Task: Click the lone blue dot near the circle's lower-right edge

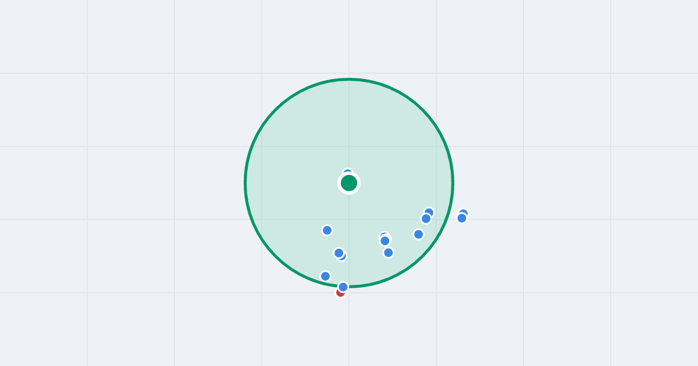Action: pos(419,234)
